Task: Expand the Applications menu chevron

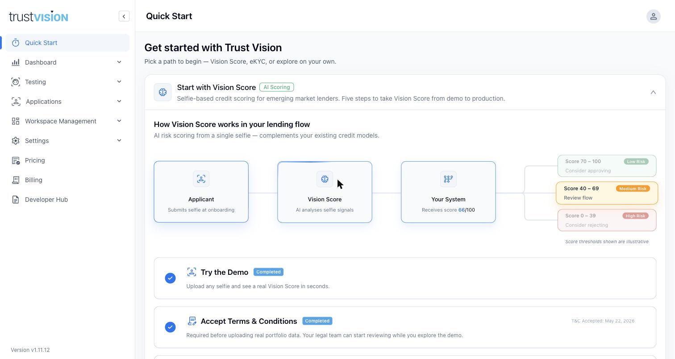Action: coord(119,101)
